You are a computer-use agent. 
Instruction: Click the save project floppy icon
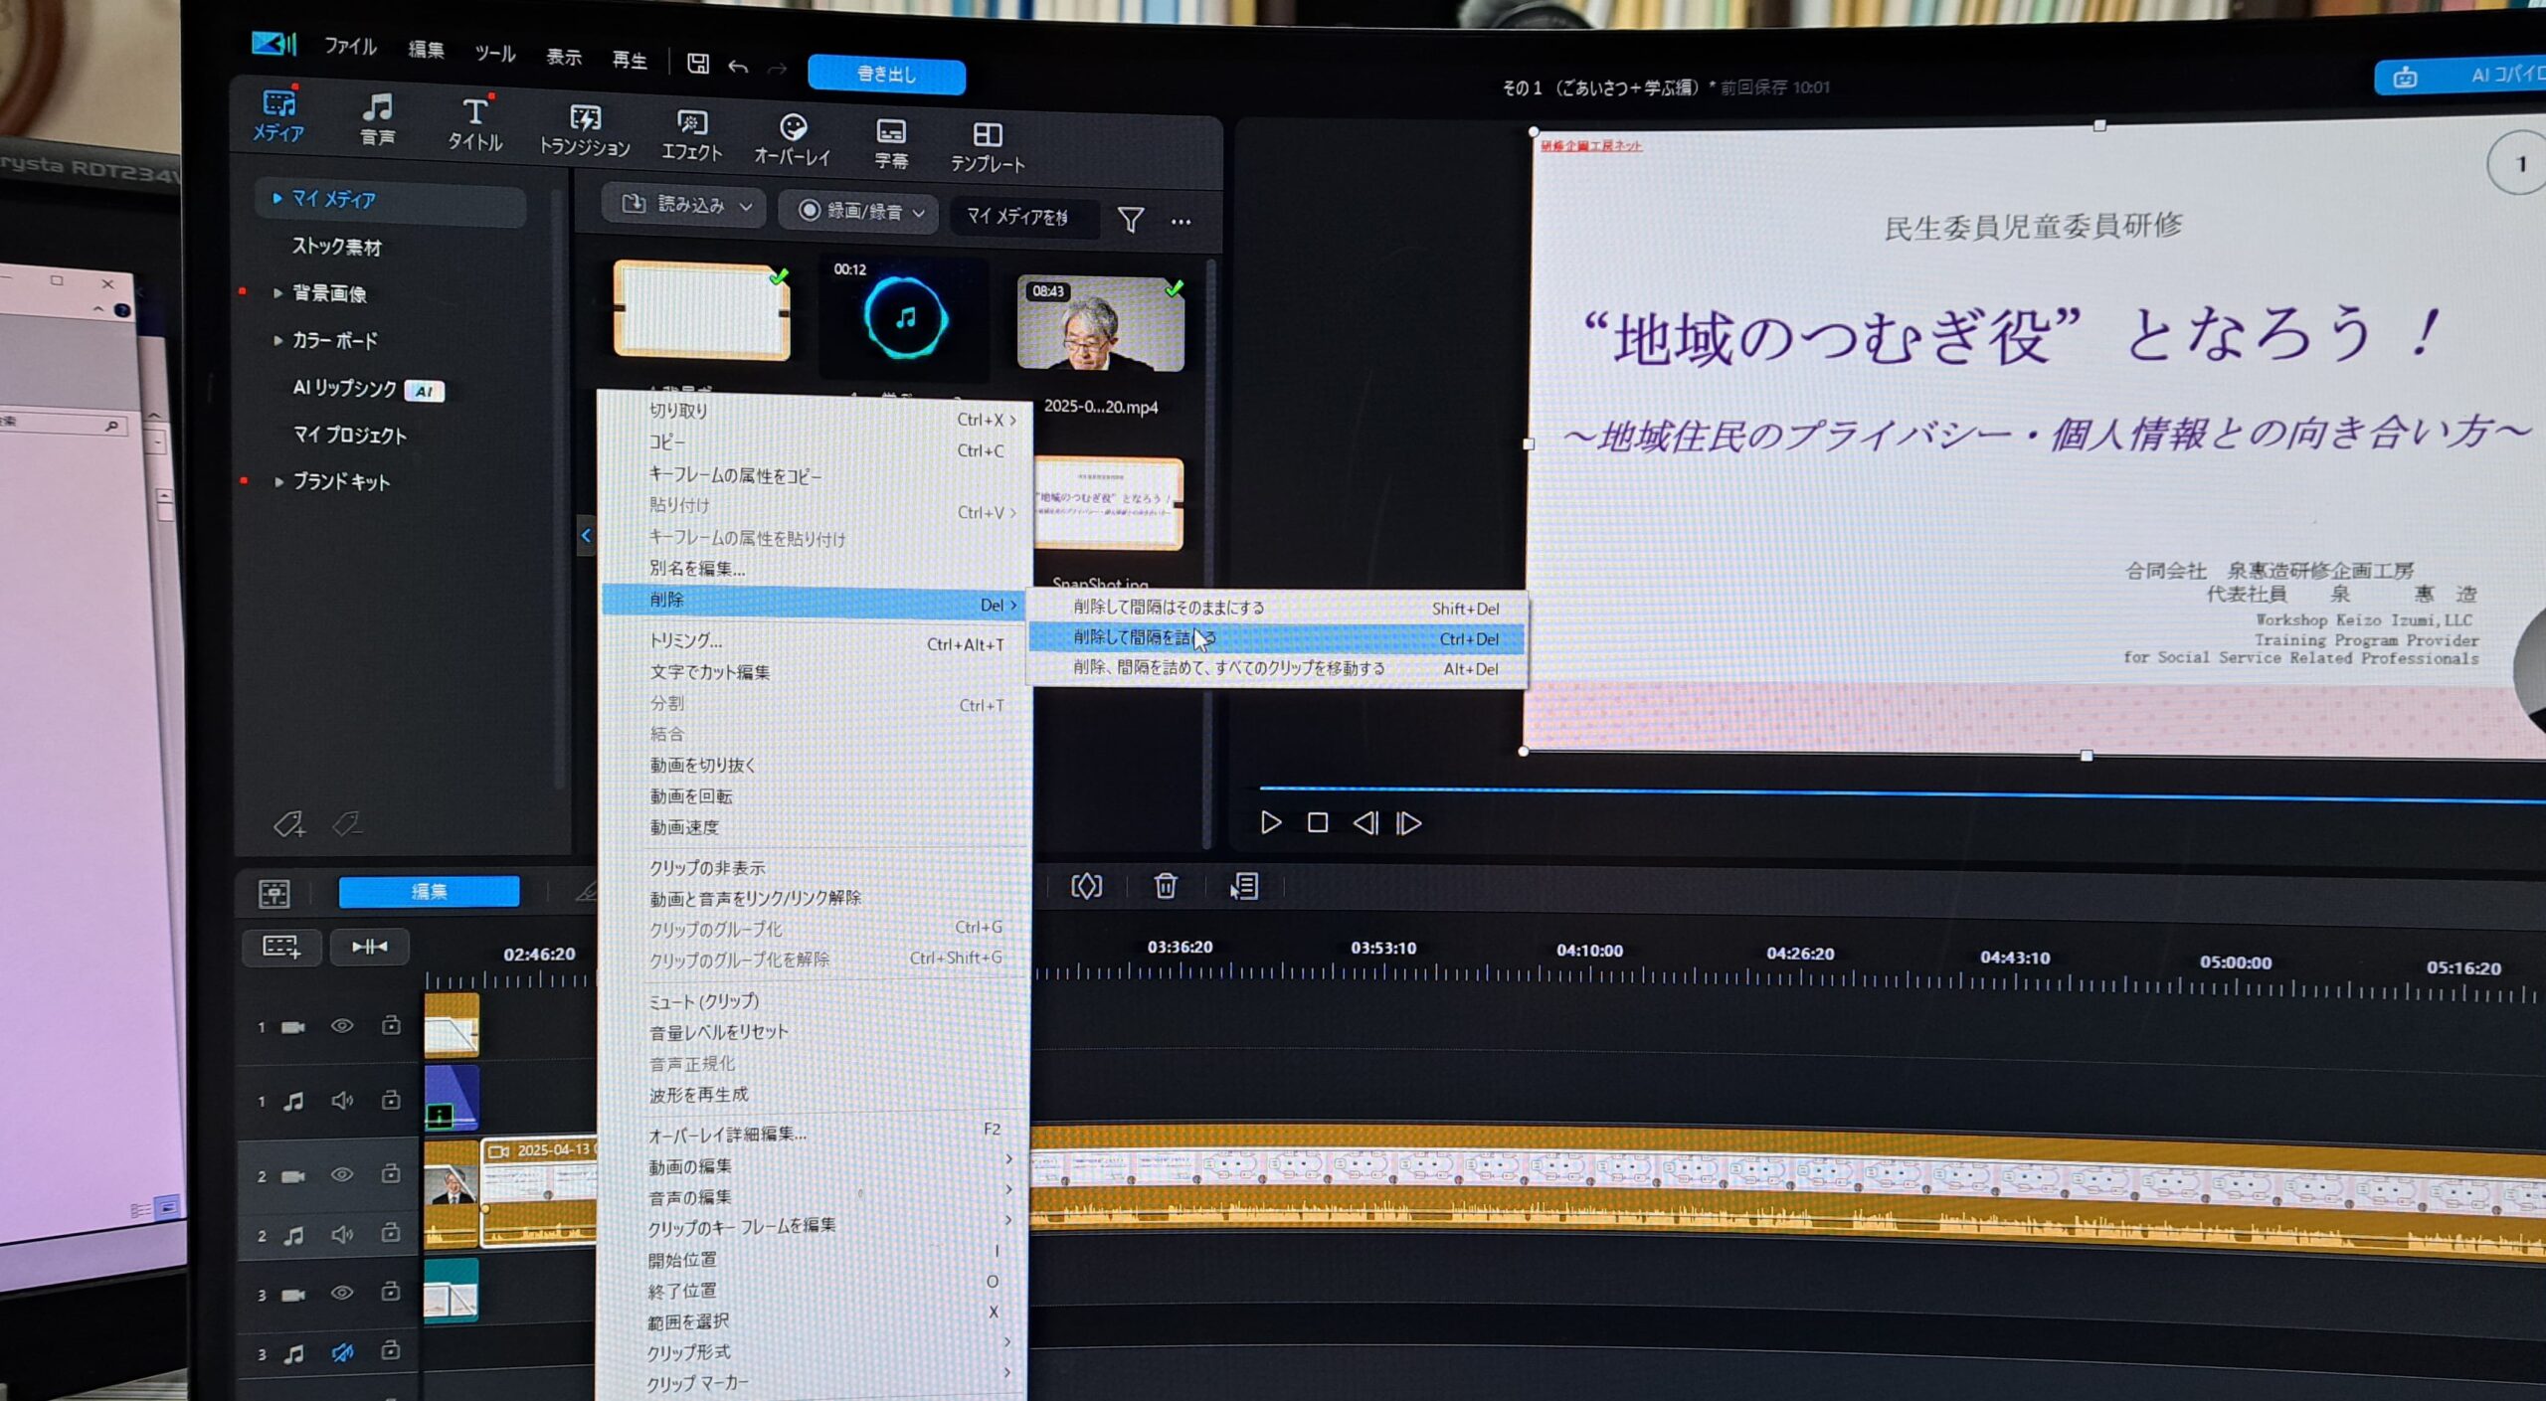click(x=698, y=64)
